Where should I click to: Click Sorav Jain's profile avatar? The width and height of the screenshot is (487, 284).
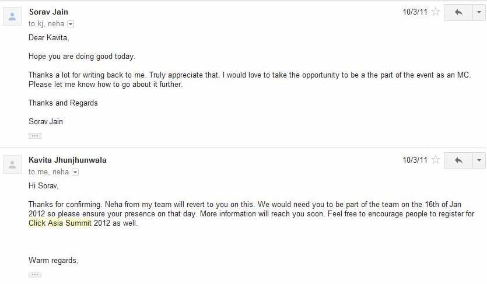(12, 16)
